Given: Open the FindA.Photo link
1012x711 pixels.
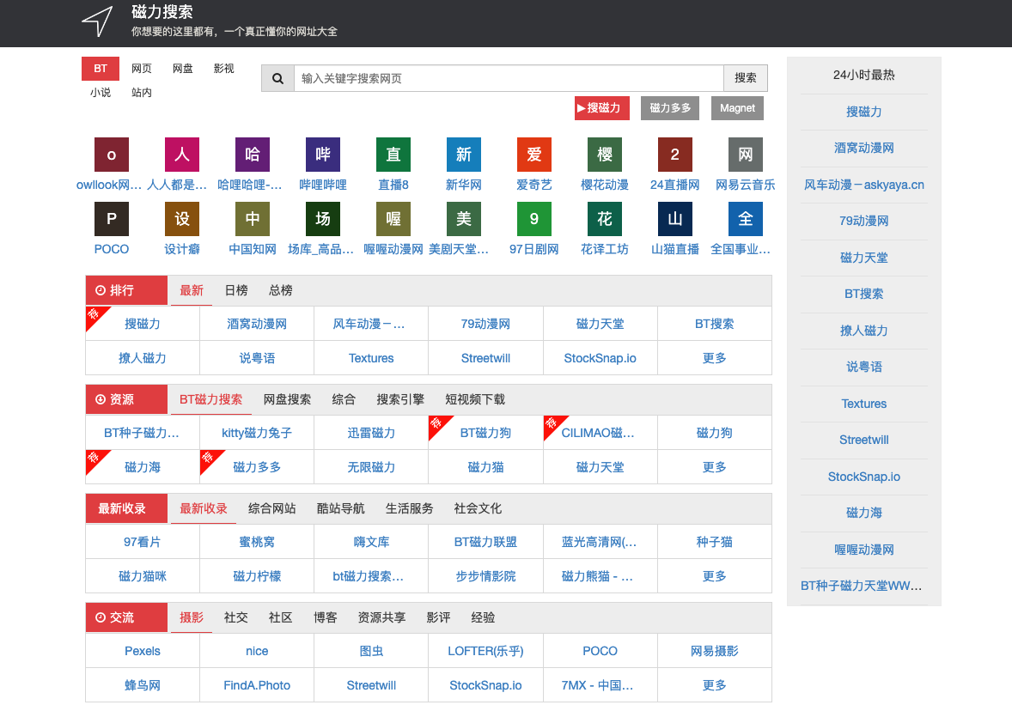Looking at the screenshot, I should click(257, 685).
